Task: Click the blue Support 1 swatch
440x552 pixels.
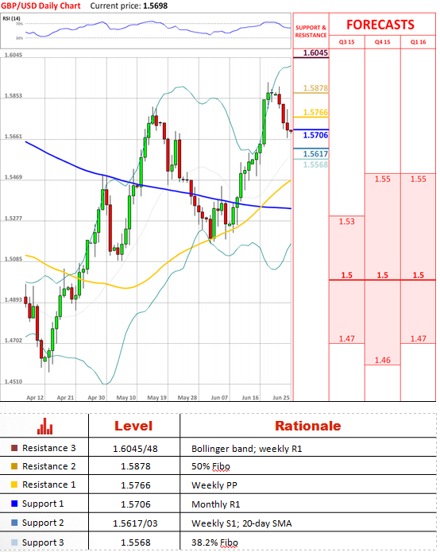Action: point(14,504)
